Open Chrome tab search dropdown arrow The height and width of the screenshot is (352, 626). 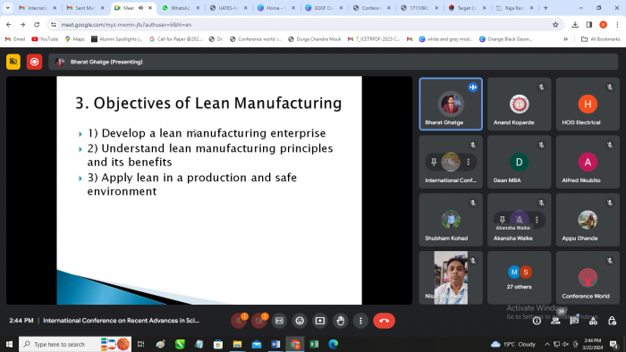7,7
